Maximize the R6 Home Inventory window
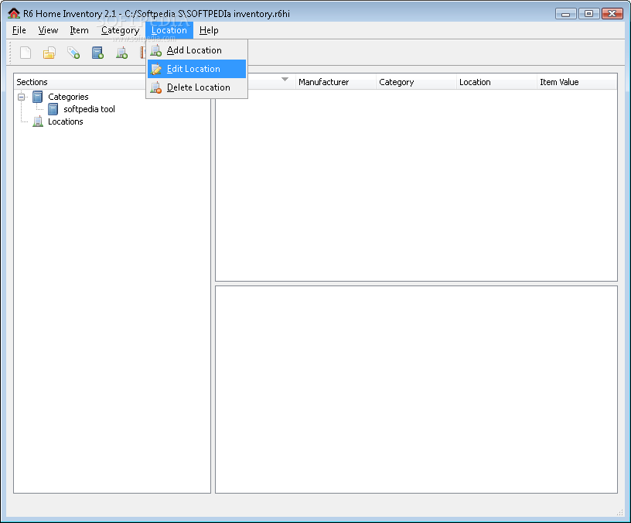 (588, 14)
